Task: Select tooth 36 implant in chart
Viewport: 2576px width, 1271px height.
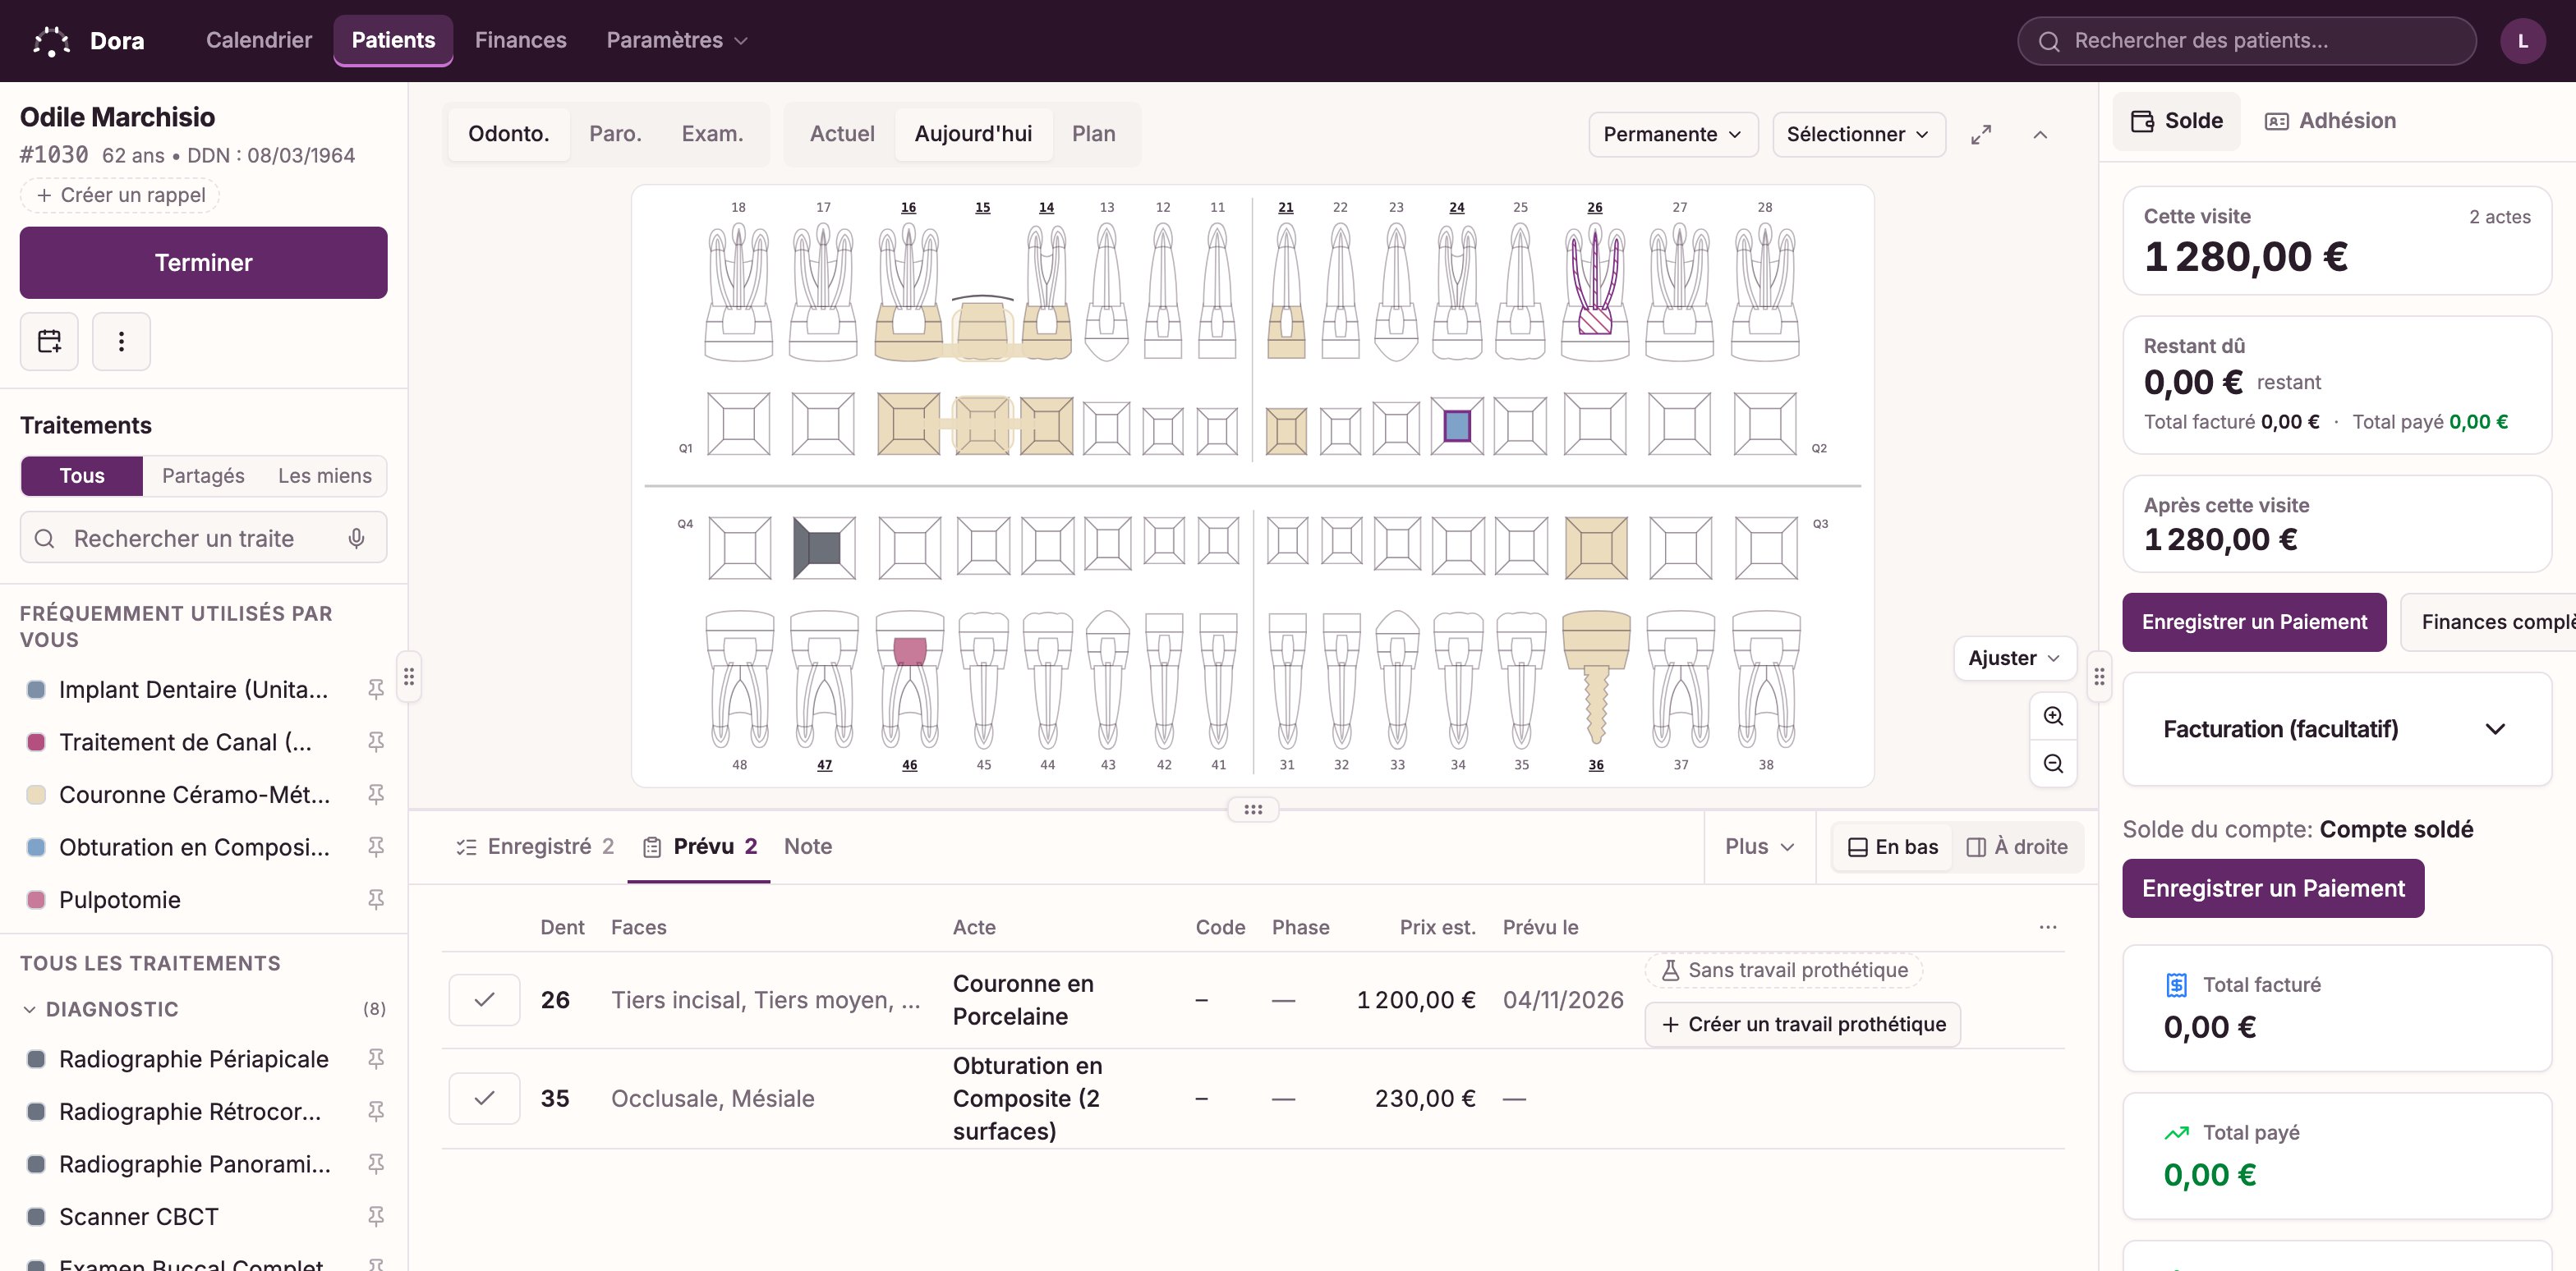Action: [1596, 680]
